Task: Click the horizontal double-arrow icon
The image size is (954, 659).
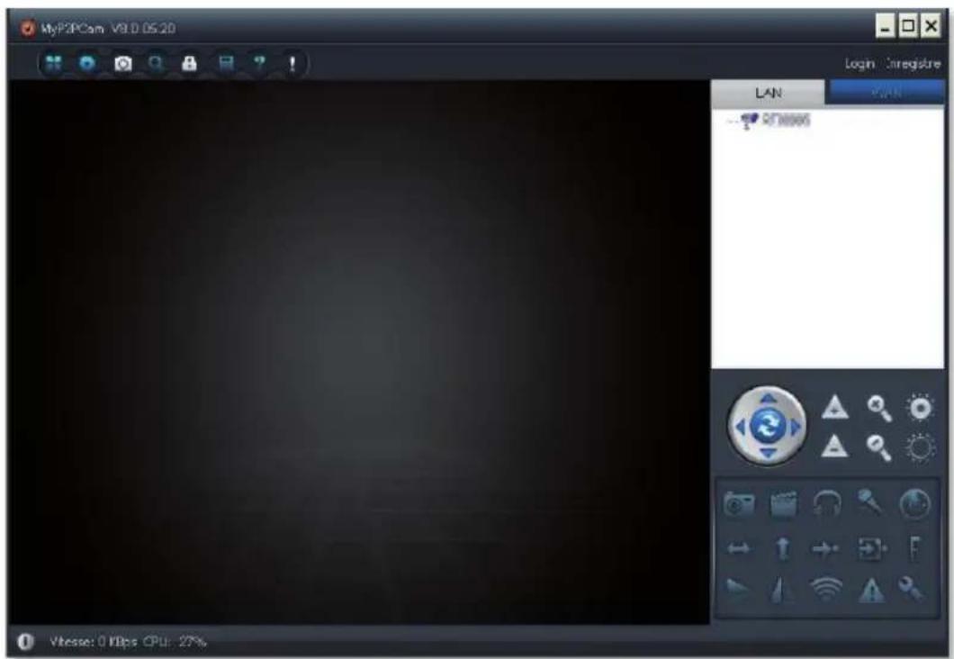Action: (738, 549)
